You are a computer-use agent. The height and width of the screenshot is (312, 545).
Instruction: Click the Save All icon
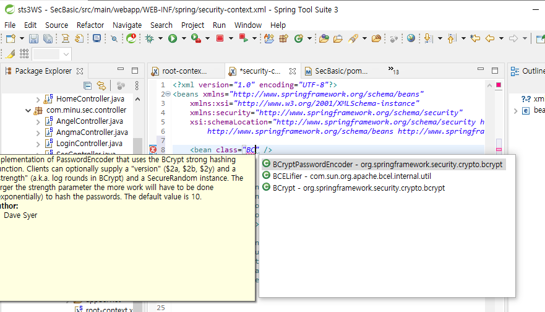48,38
